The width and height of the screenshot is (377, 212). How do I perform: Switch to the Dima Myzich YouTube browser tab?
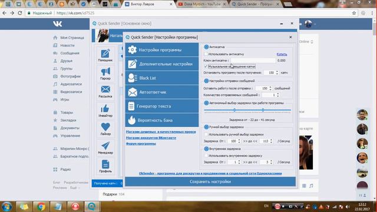point(201,4)
